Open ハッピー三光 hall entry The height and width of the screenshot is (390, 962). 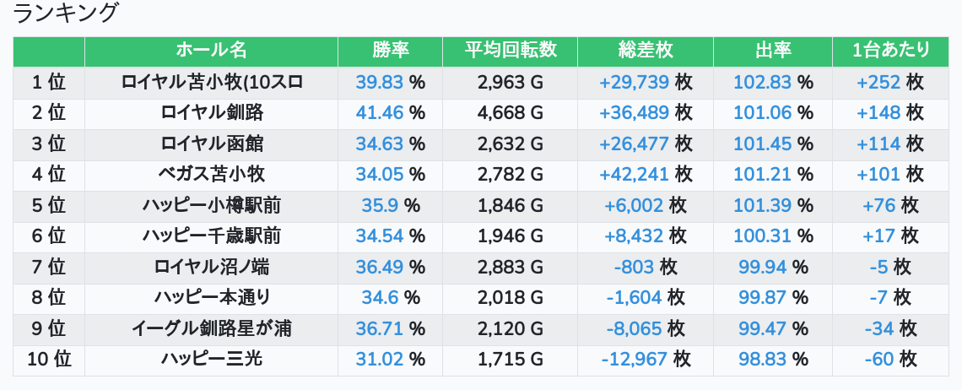pyautogui.click(x=211, y=359)
